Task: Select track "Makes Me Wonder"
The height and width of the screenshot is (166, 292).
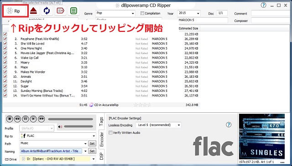Action: pos(33,72)
